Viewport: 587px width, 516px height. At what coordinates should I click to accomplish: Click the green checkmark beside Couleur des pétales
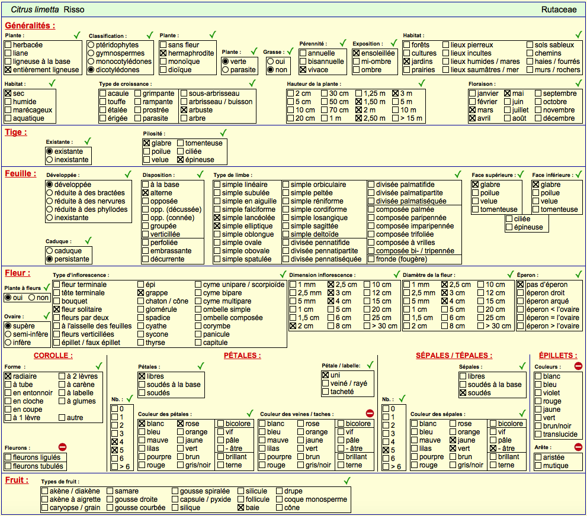click(250, 413)
